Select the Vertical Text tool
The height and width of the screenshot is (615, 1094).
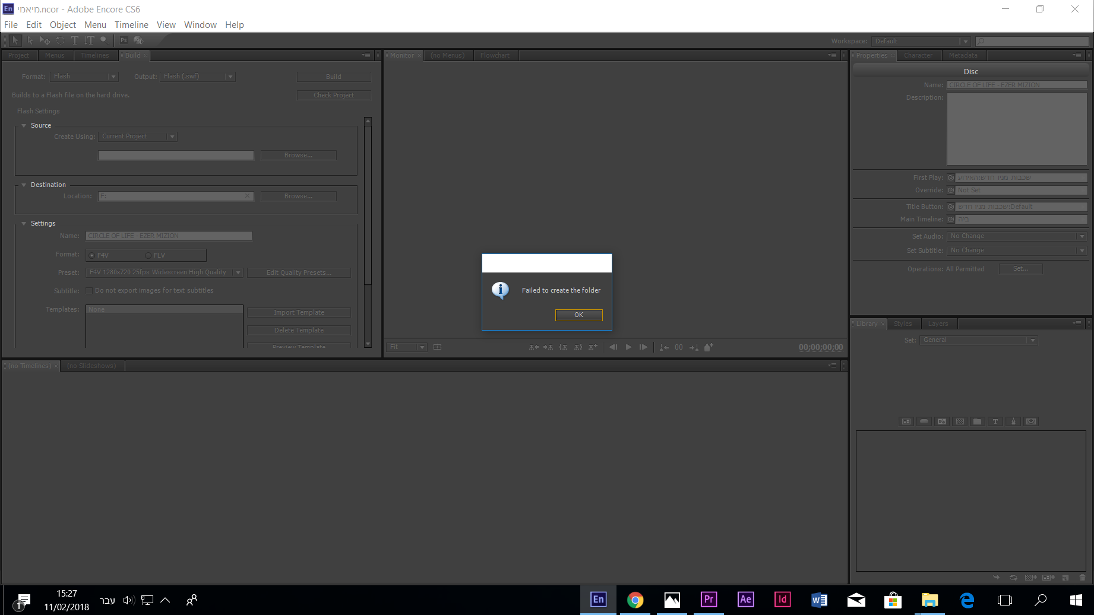[x=89, y=40]
